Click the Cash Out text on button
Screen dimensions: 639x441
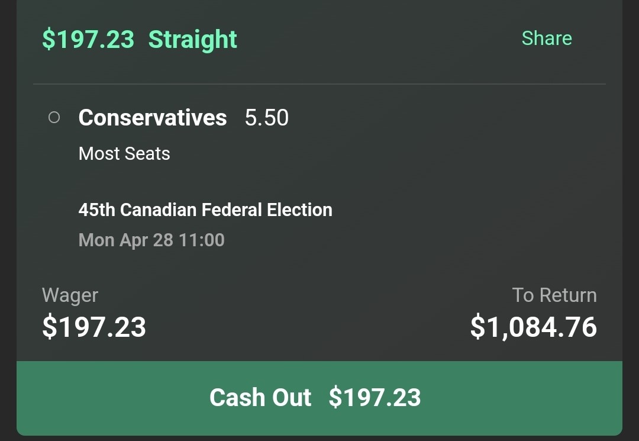pos(260,398)
